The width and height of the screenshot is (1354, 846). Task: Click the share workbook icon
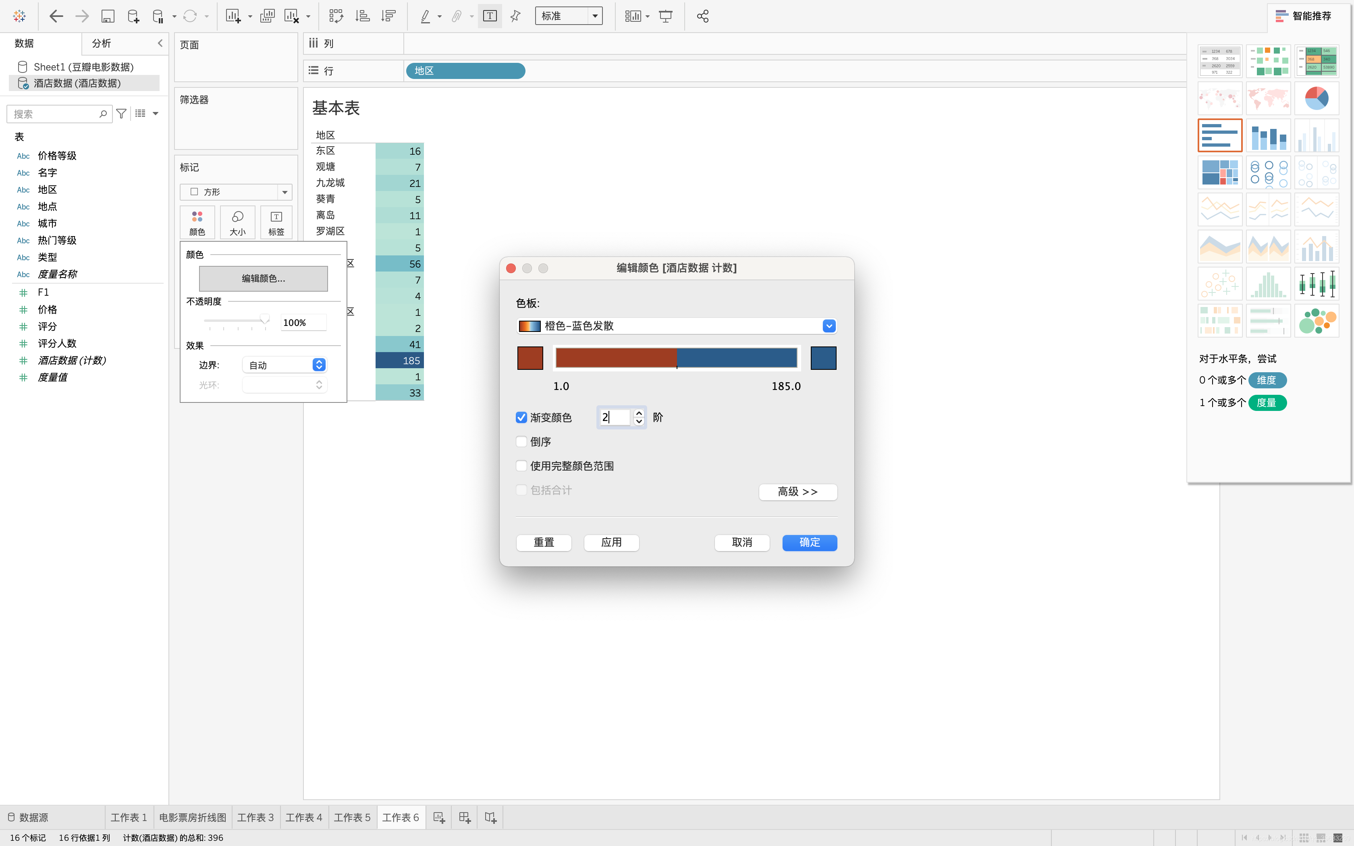coord(703,16)
